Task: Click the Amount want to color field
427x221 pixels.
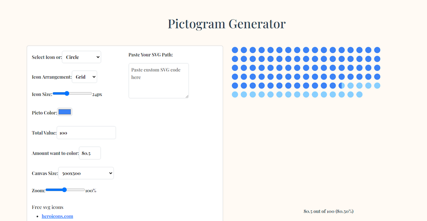Action: tap(90, 153)
